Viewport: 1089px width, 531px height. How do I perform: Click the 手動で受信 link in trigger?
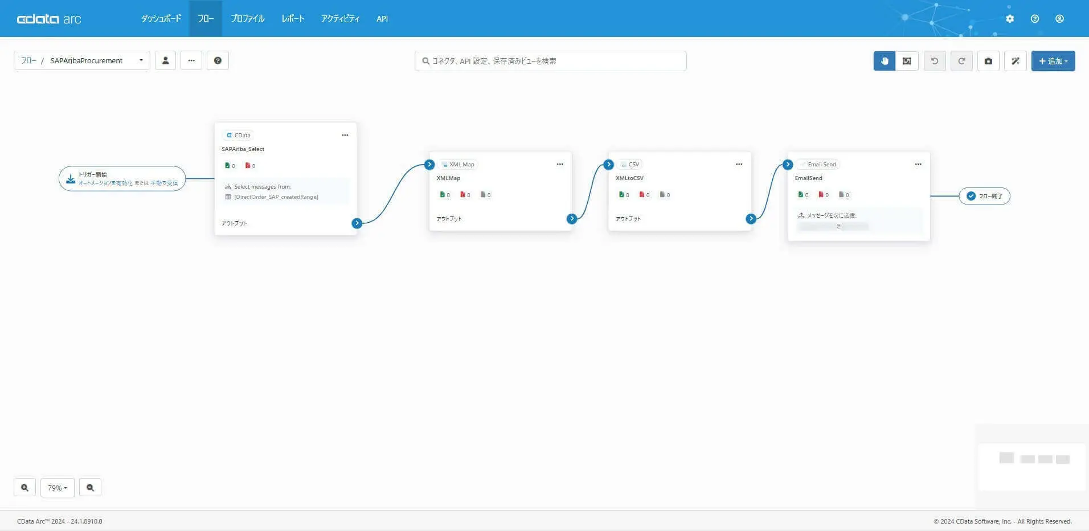pos(164,183)
